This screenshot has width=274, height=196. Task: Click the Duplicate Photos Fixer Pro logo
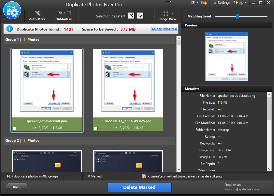pos(12,10)
